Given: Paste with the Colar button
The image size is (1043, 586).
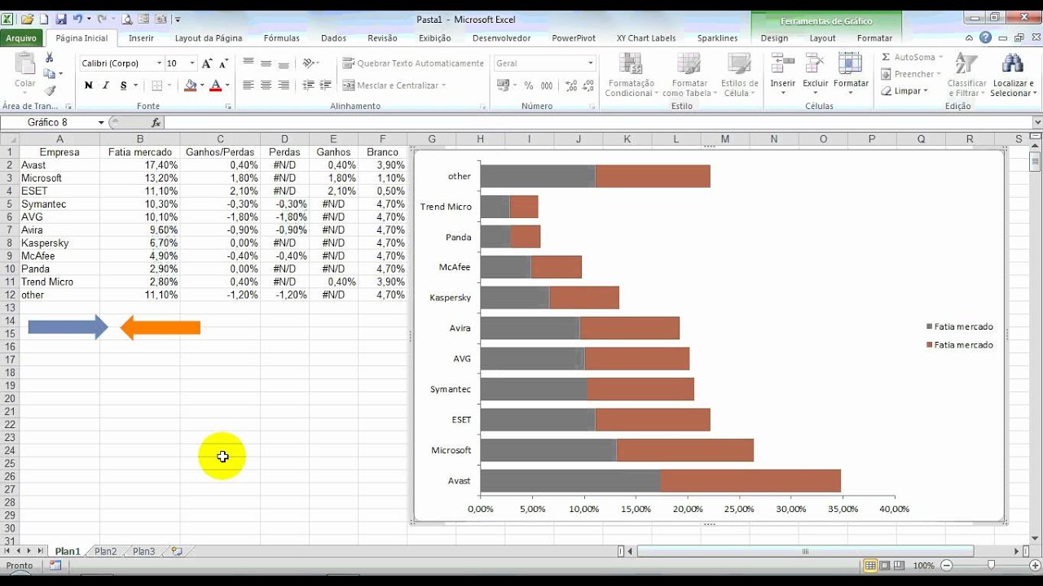Looking at the screenshot, I should [25, 71].
